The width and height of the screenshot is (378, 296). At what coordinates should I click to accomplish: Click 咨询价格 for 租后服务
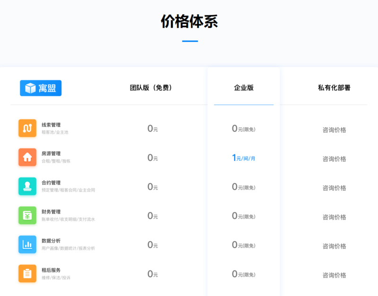pos(334,275)
